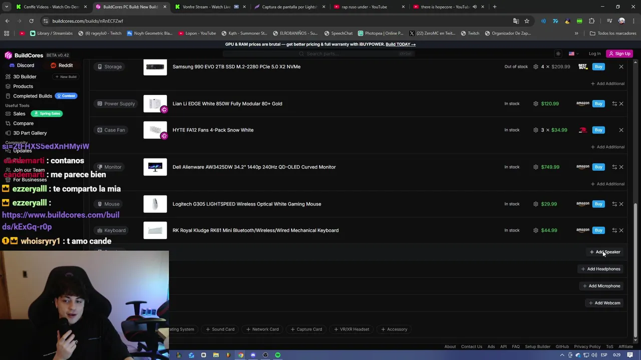This screenshot has height=360, width=641.
Task: Remove the Dell Alienware monitor
Action: 621,167
